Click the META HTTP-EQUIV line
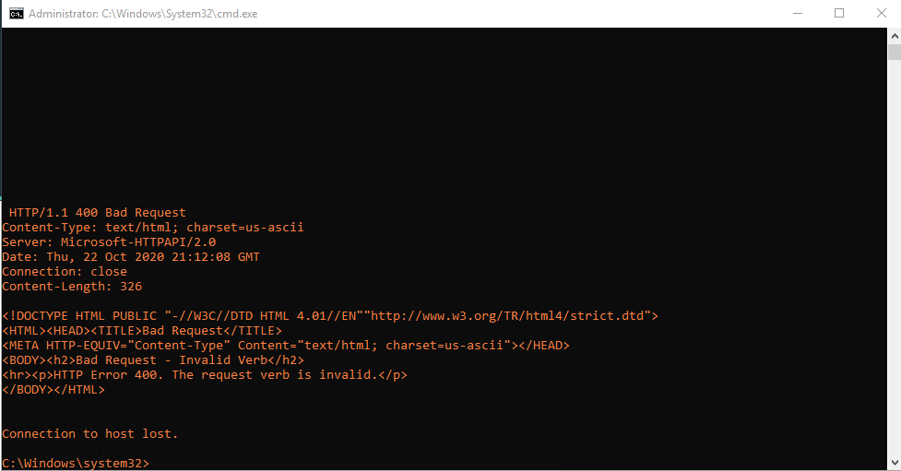This screenshot has width=901, height=471. [286, 346]
